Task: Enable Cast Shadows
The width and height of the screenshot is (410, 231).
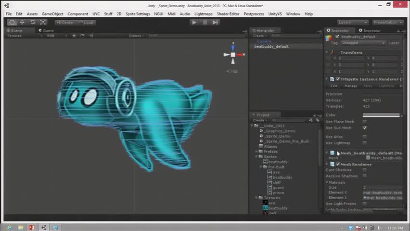Action: coord(364,170)
